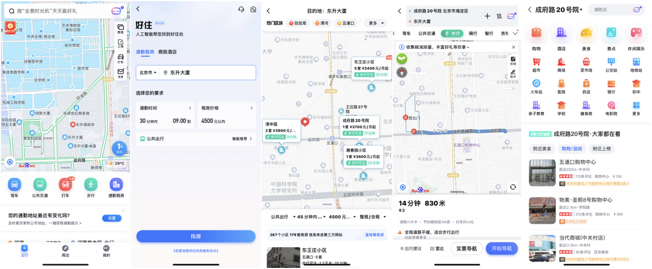Tap the blue 路线 route button

point(120,147)
